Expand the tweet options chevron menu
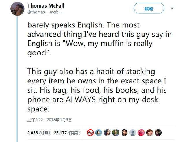This screenshot has height=142, width=185. click(172, 8)
